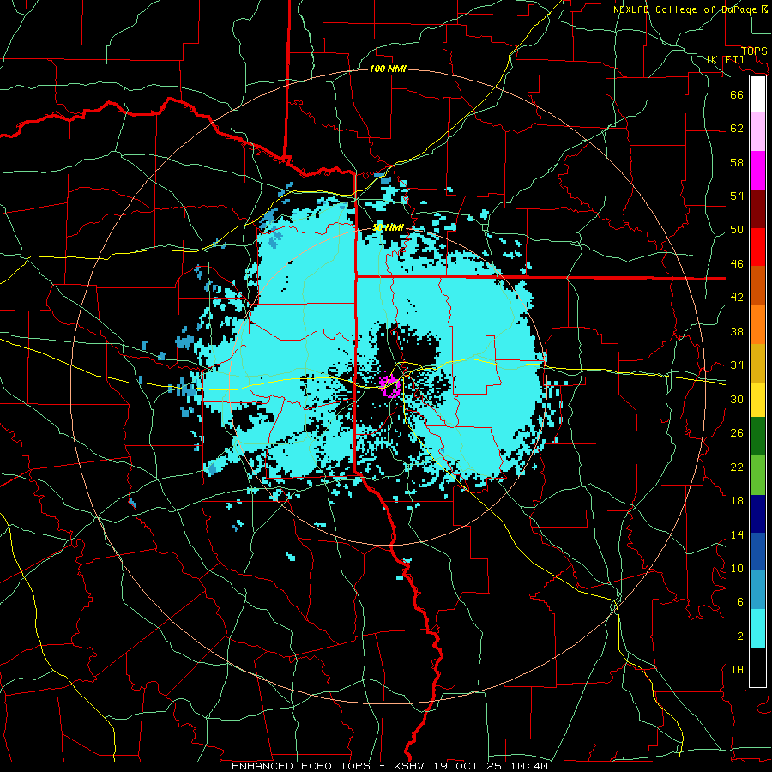This screenshot has height=772, width=772.
Task: Click the bright red legend swatch
Action: click(x=757, y=247)
